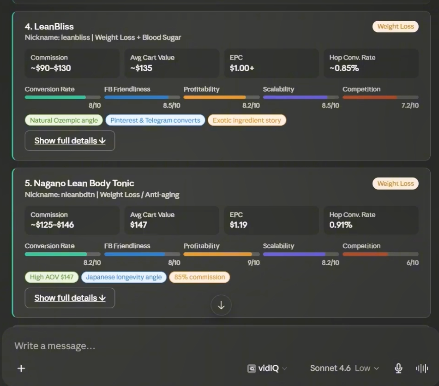439x386 pixels.
Task: Click the "~$125–$146" commission value
Action: [x=52, y=225]
